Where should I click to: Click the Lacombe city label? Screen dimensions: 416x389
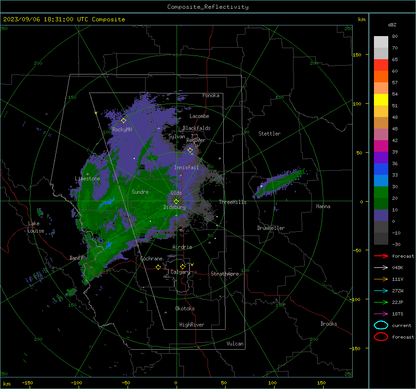199,116
